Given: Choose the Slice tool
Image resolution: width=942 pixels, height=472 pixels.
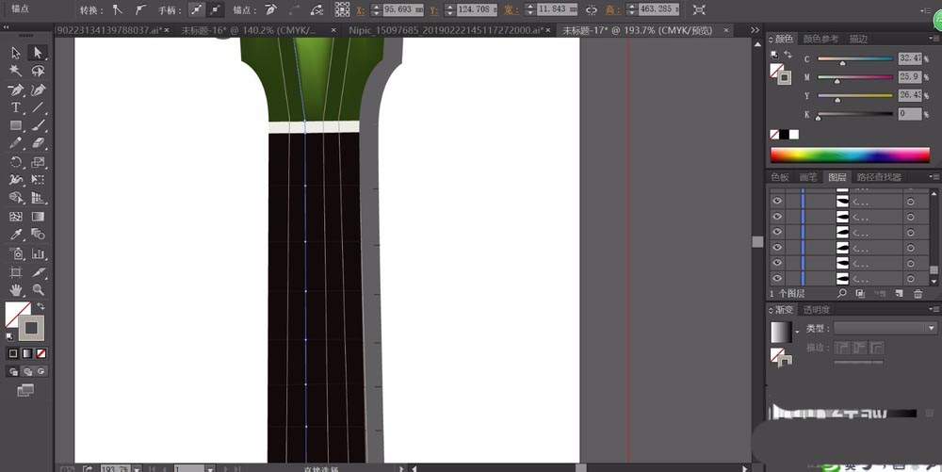Looking at the screenshot, I should 38,272.
